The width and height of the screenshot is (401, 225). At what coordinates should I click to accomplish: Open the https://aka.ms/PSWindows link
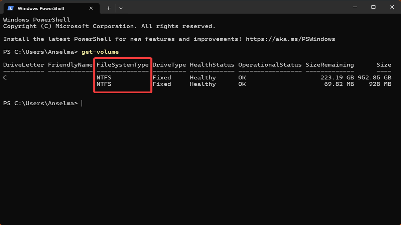[290, 39]
